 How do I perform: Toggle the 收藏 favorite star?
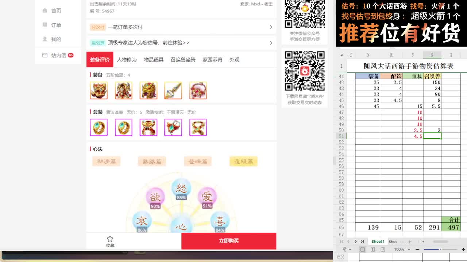point(110,241)
